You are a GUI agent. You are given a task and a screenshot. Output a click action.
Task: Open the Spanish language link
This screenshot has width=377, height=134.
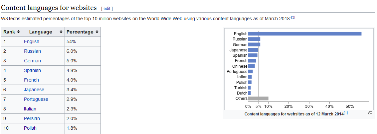32,70
